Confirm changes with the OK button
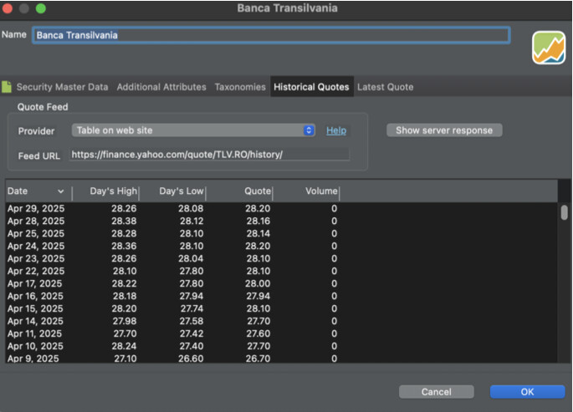Viewport: 573px width, 412px height. [527, 392]
